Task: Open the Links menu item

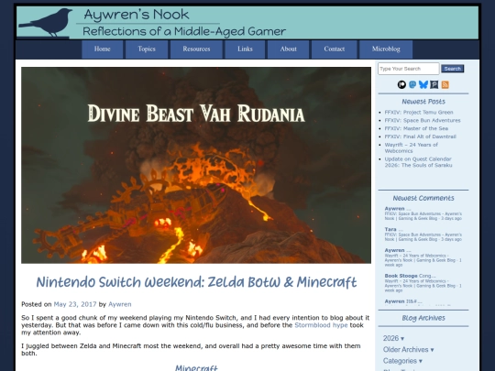Action: (245, 49)
